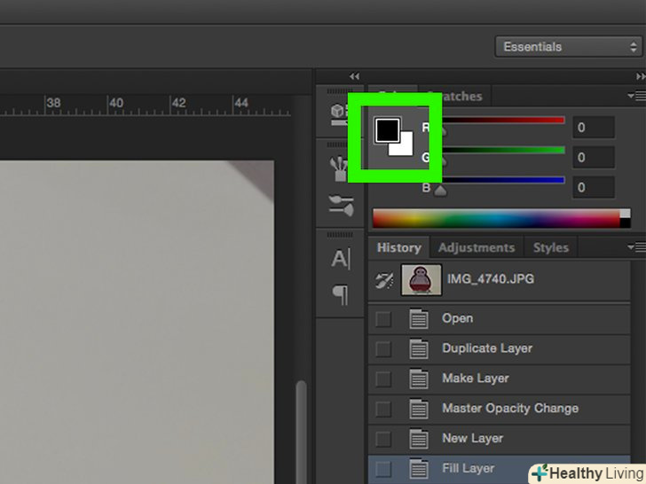Open the History panel flyout menu

635,247
